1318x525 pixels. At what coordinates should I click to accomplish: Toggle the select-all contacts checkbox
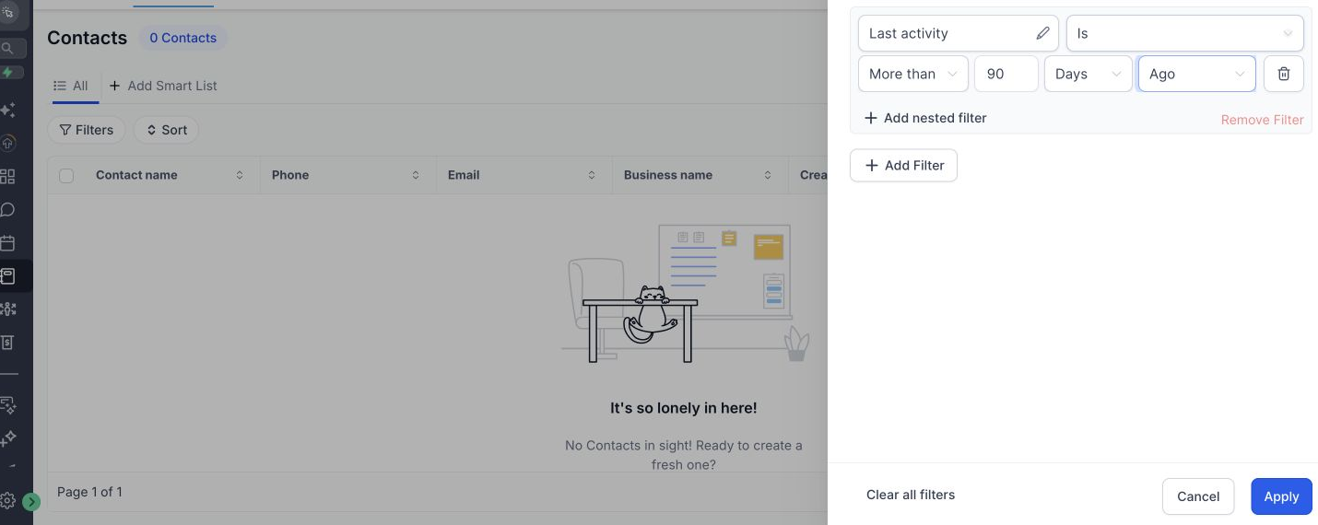(x=66, y=175)
